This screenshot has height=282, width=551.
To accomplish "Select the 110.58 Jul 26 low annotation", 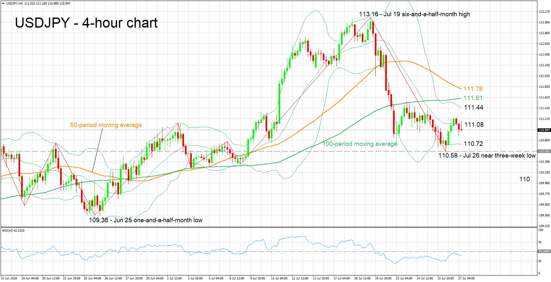I will coord(487,156).
